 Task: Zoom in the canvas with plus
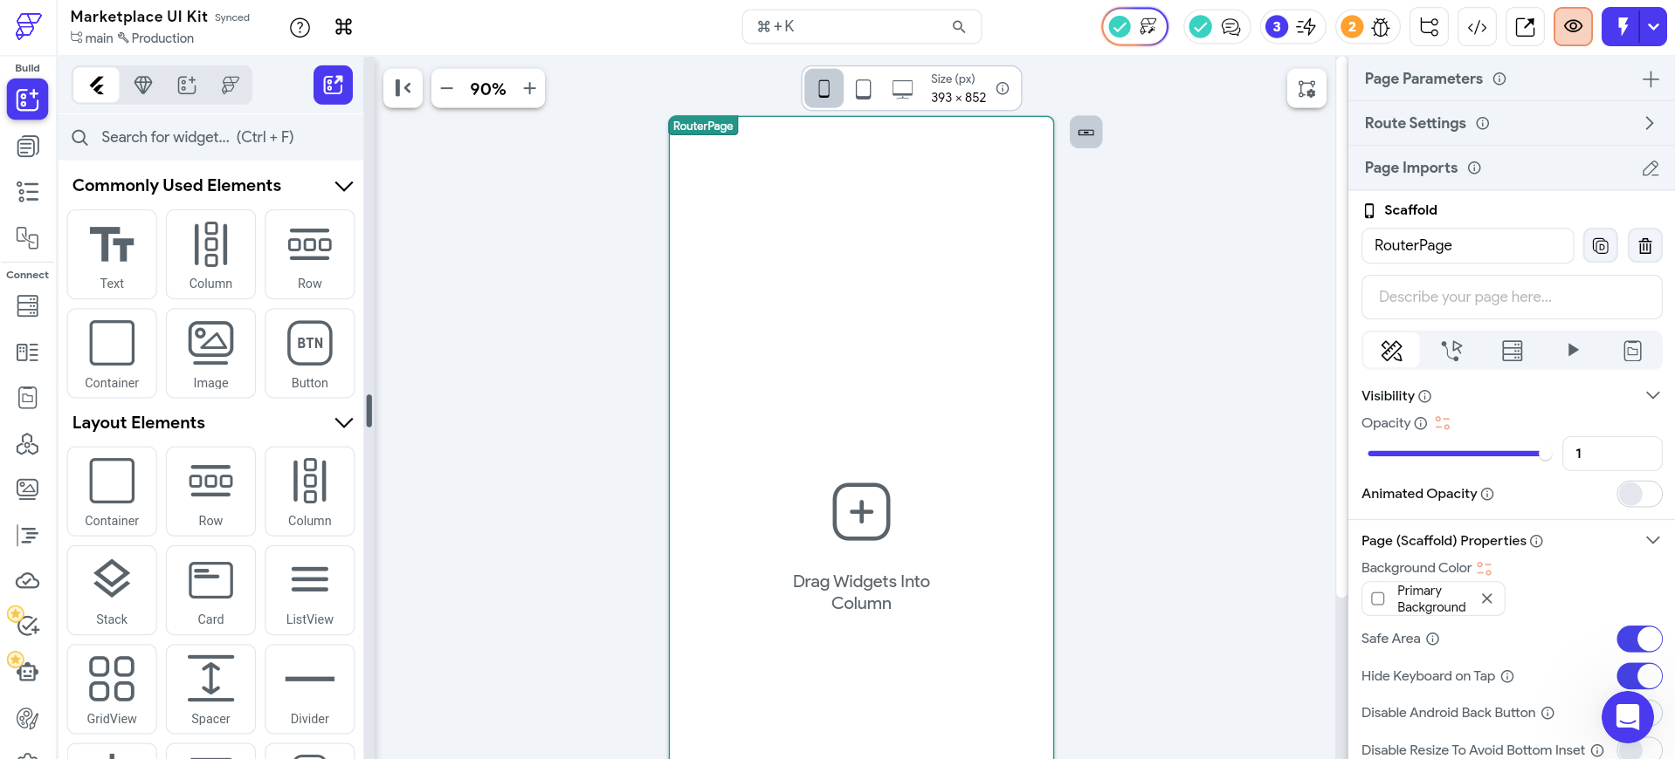coord(529,89)
